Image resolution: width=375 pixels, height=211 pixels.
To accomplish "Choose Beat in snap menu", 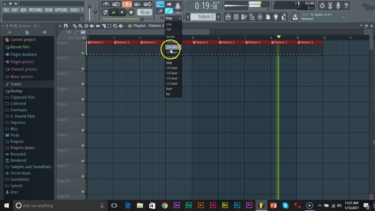I will click(x=173, y=89).
